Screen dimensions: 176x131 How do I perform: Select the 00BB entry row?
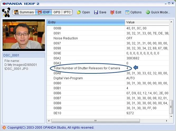click(108, 108)
